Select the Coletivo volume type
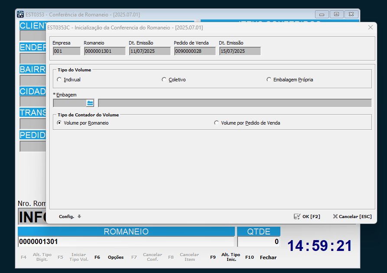Image resolution: width=387 pixels, height=273 pixels. [x=173, y=80]
